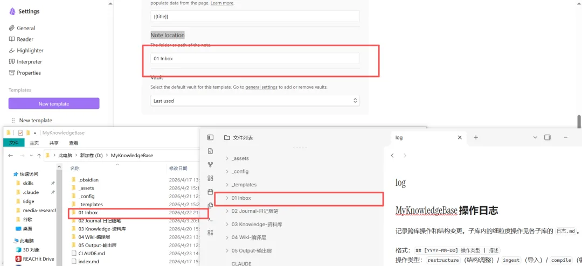Viewport: 582px width, 266px height.
Task: Click the pin icon next to skills
Action: point(53,183)
